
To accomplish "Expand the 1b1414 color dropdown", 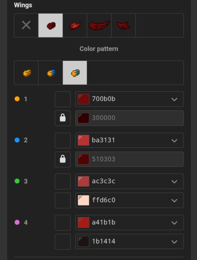I will pos(174,241).
